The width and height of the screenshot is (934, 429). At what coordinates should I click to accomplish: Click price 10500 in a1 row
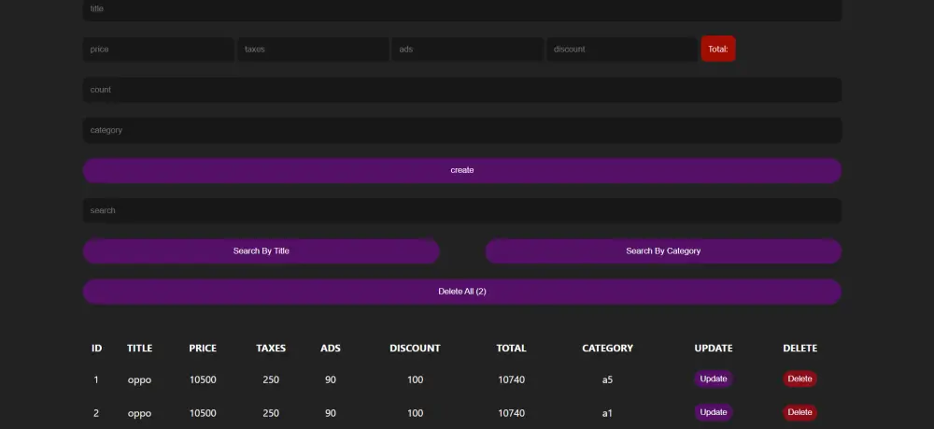pos(203,413)
